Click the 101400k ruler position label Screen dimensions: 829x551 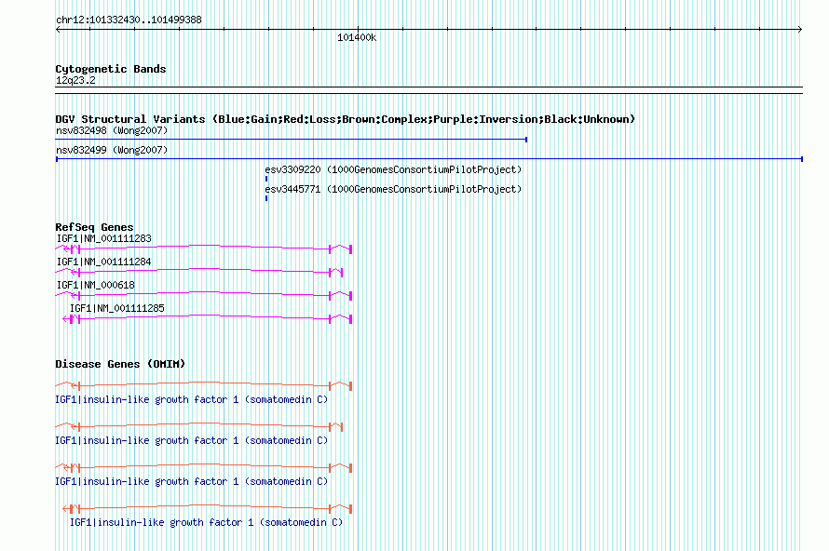pyautogui.click(x=357, y=37)
